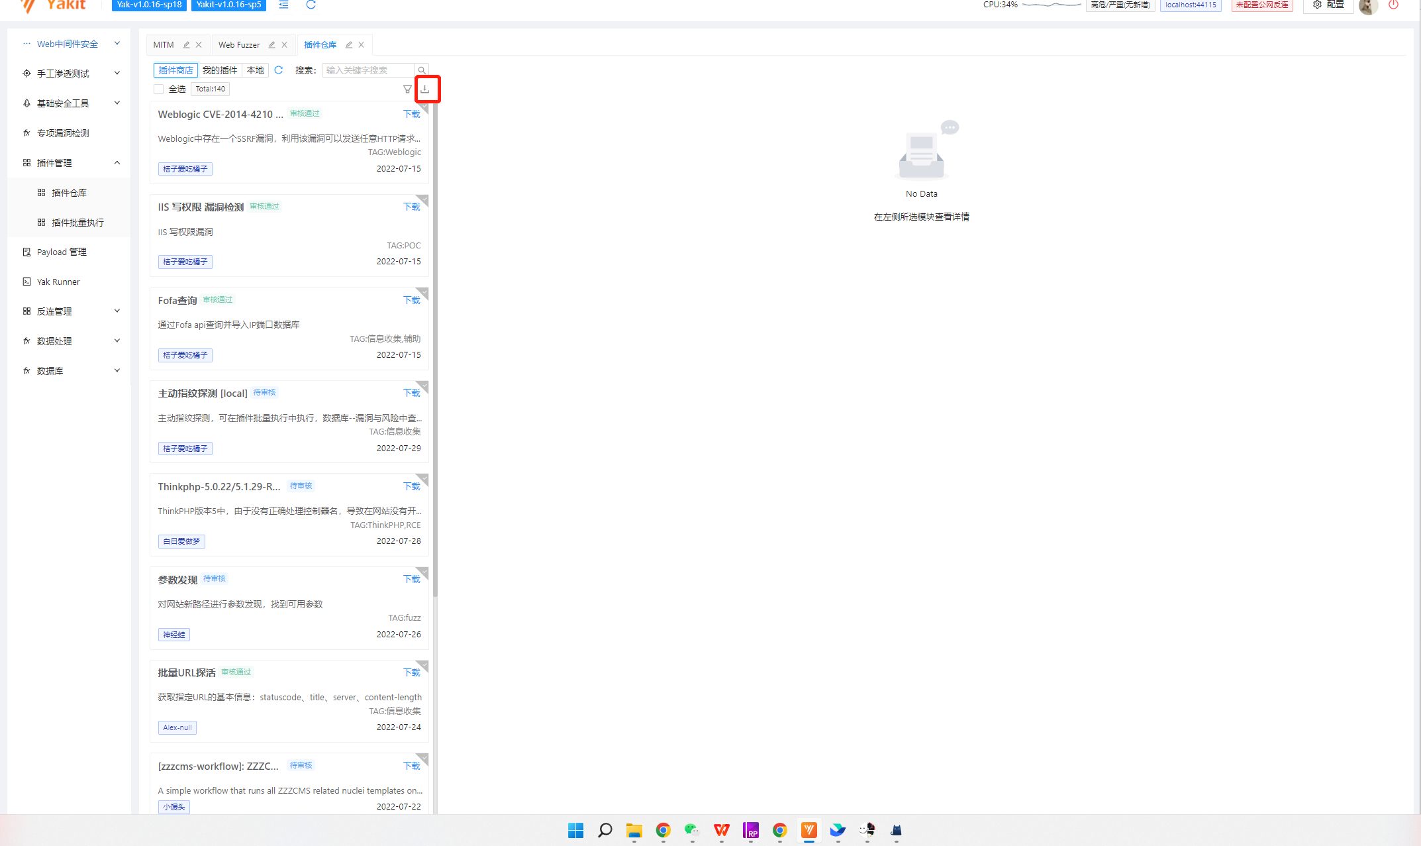Refresh the plugin store list
1421x846 pixels.
(x=279, y=70)
